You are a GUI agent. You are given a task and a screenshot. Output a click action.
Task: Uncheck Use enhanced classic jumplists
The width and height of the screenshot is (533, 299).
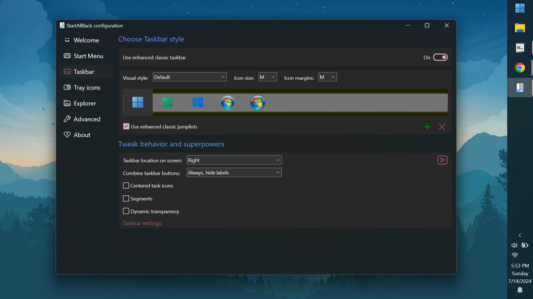[126, 126]
